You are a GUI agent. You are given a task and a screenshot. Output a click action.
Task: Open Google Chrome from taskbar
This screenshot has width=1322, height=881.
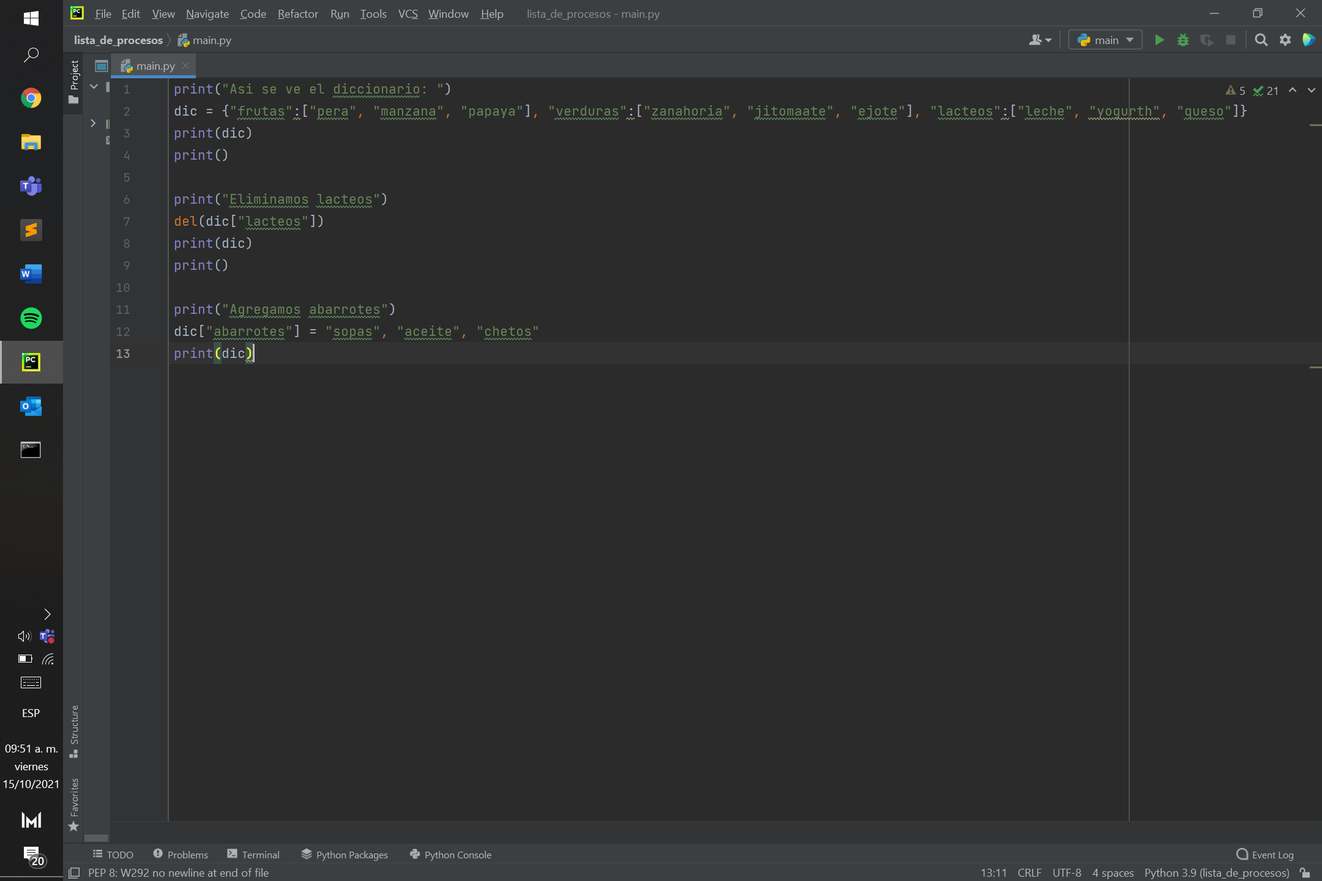tap(31, 98)
